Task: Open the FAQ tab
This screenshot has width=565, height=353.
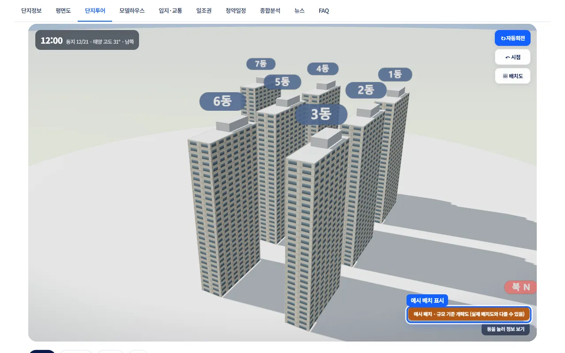Action: click(x=324, y=11)
